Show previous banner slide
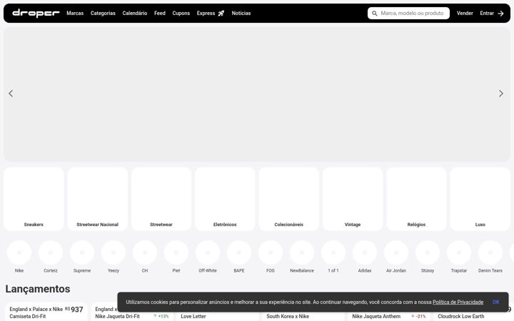 (x=11, y=93)
